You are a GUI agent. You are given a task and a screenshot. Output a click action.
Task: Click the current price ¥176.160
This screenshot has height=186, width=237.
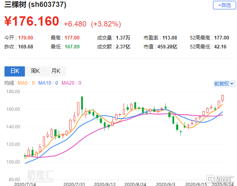pyautogui.click(x=31, y=21)
